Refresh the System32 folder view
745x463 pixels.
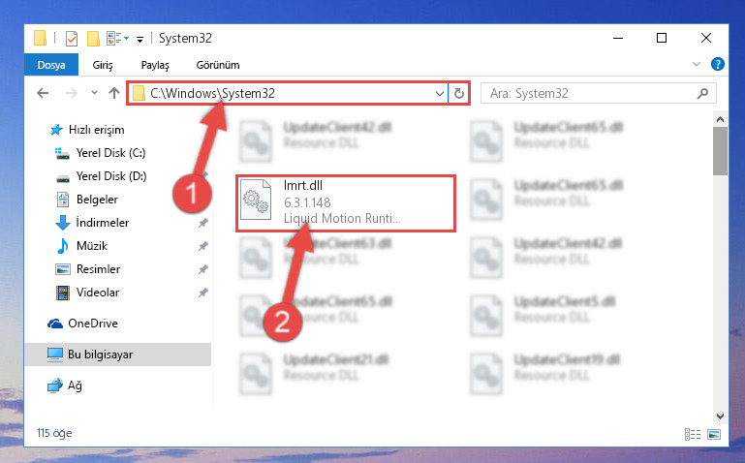pyautogui.click(x=458, y=93)
